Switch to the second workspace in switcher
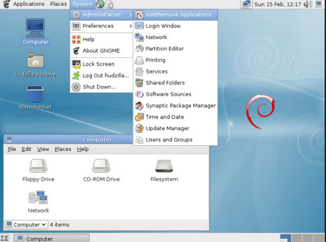The image size is (326, 242). click(x=297, y=238)
